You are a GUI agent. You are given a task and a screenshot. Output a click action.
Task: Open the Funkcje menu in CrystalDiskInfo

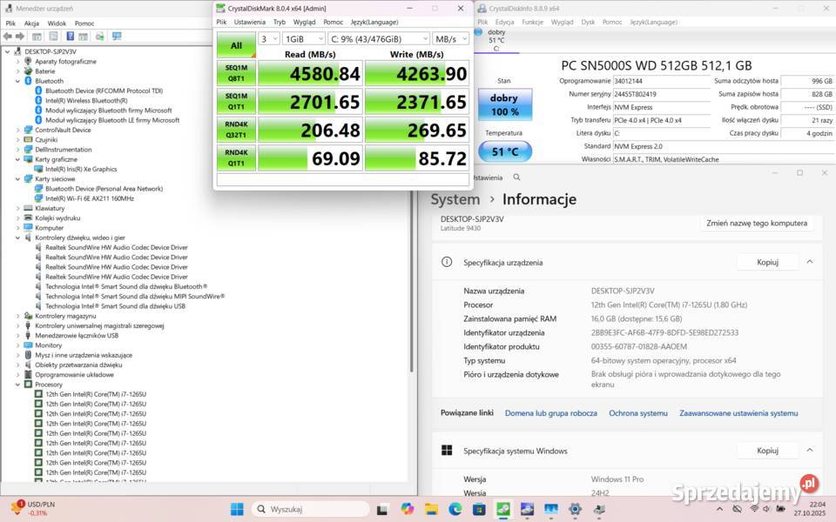[x=533, y=22]
